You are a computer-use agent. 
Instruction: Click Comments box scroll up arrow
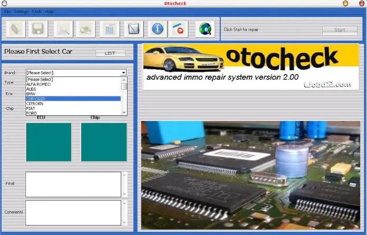pyautogui.click(x=124, y=203)
